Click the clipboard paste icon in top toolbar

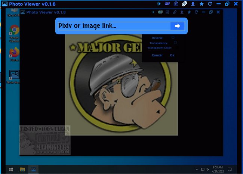[176, 4]
